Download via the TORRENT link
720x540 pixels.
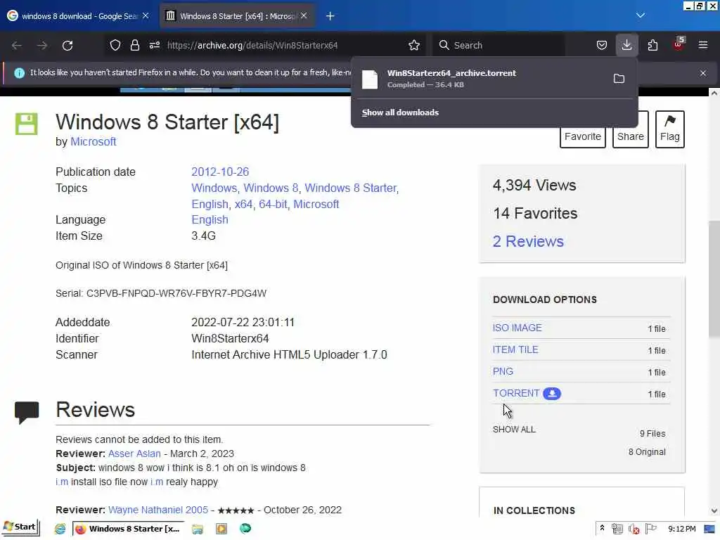coord(515,394)
